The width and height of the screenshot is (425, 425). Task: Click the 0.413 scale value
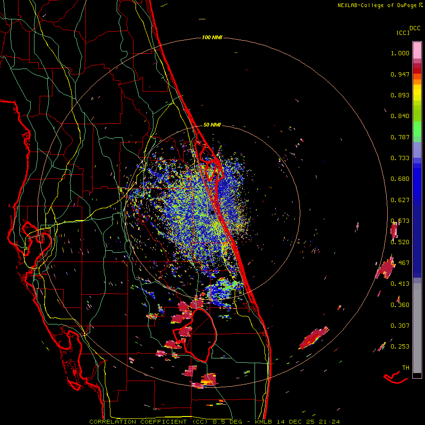click(400, 284)
